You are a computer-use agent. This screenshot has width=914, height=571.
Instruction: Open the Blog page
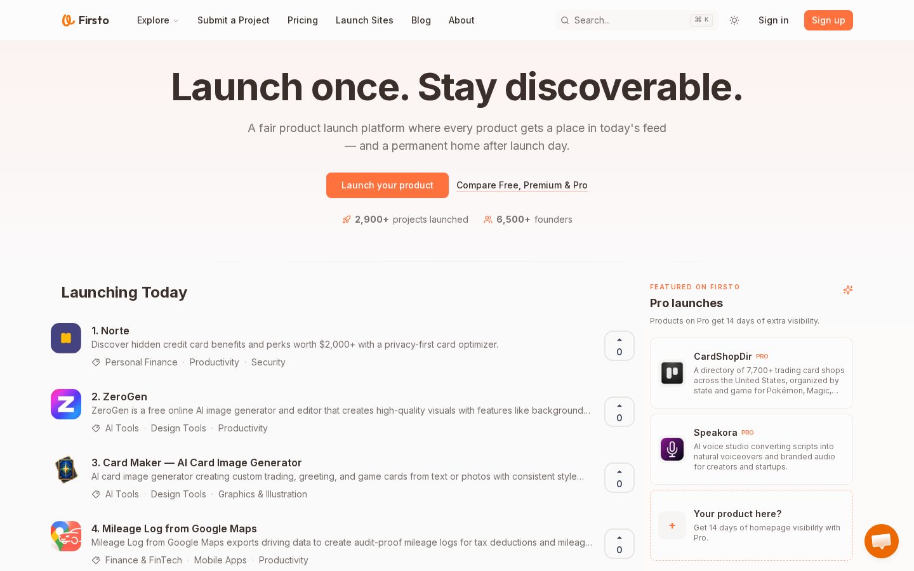point(421,20)
